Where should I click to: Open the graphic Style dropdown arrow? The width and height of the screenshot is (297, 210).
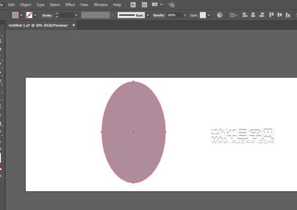[x=209, y=15]
